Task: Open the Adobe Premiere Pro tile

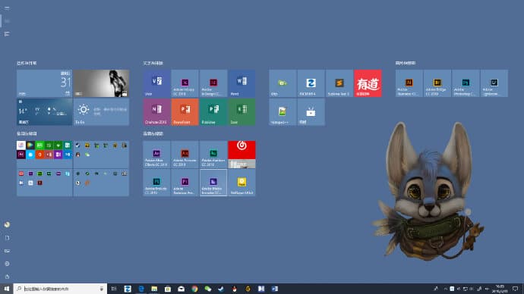Action: click(185, 183)
